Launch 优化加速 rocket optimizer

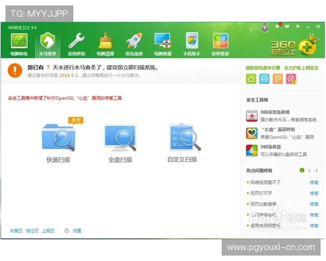[x=134, y=45]
